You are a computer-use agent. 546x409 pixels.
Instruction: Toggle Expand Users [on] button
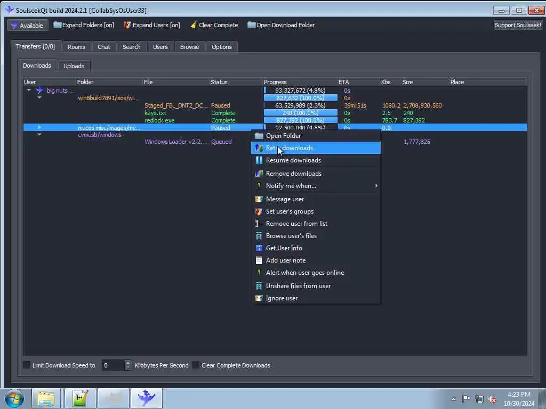tap(152, 25)
